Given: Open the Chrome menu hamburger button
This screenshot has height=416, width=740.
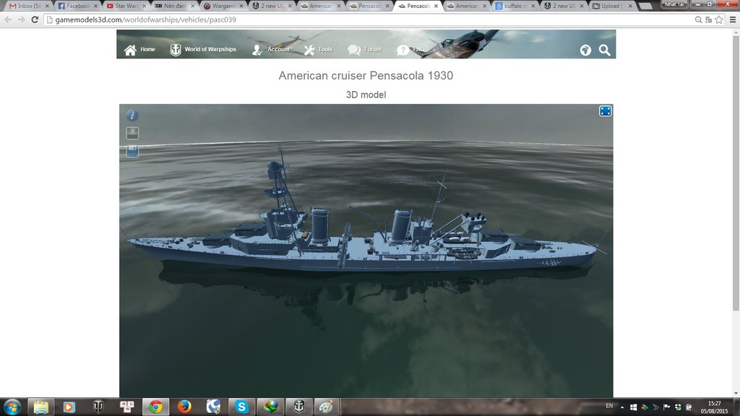Looking at the screenshot, I should [731, 19].
